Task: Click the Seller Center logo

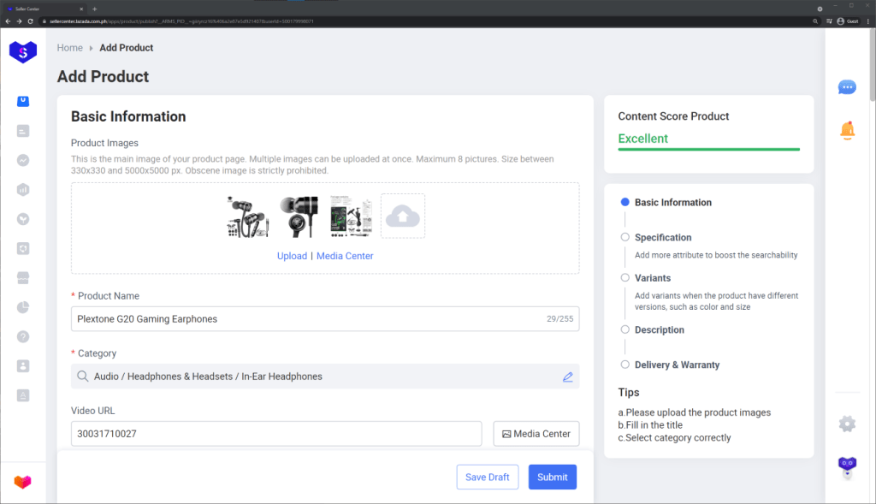Action: pos(23,52)
